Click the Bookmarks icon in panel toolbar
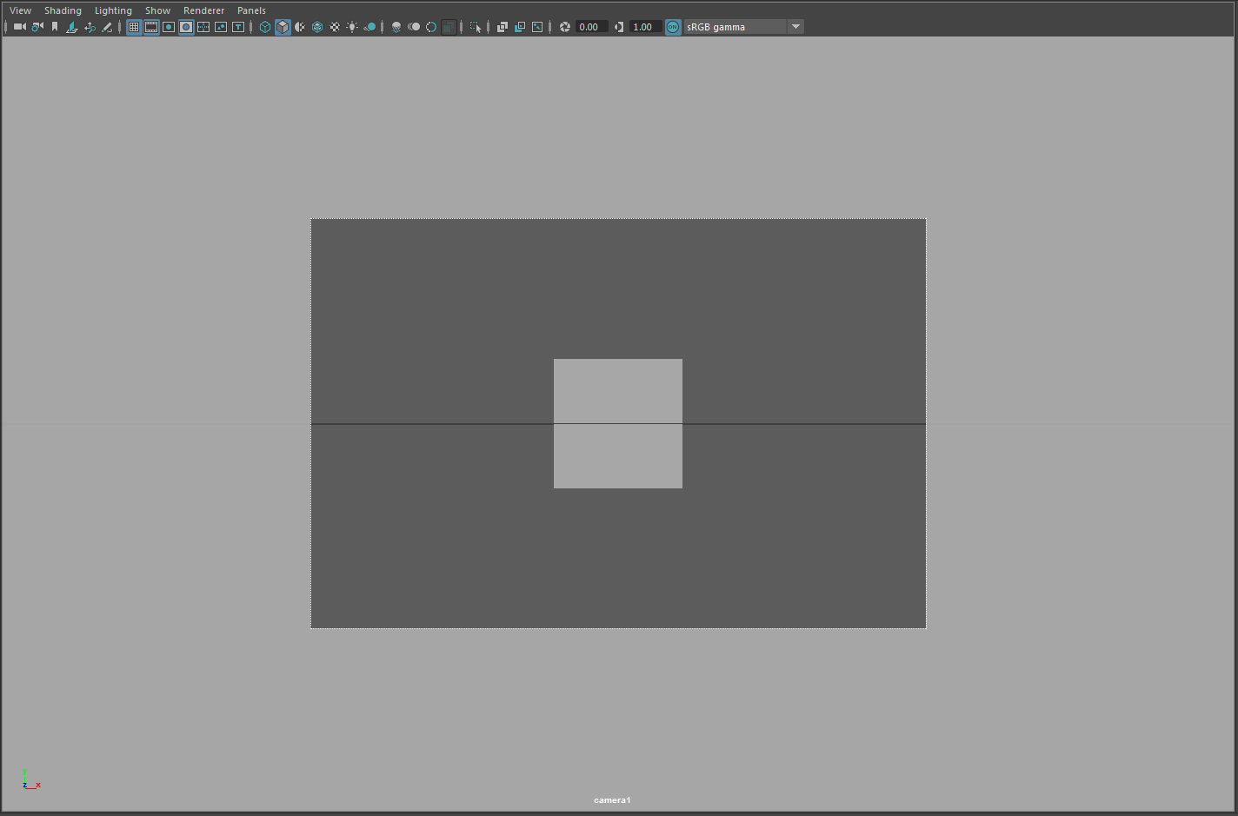Viewport: 1238px width, 816px height. coord(55,27)
